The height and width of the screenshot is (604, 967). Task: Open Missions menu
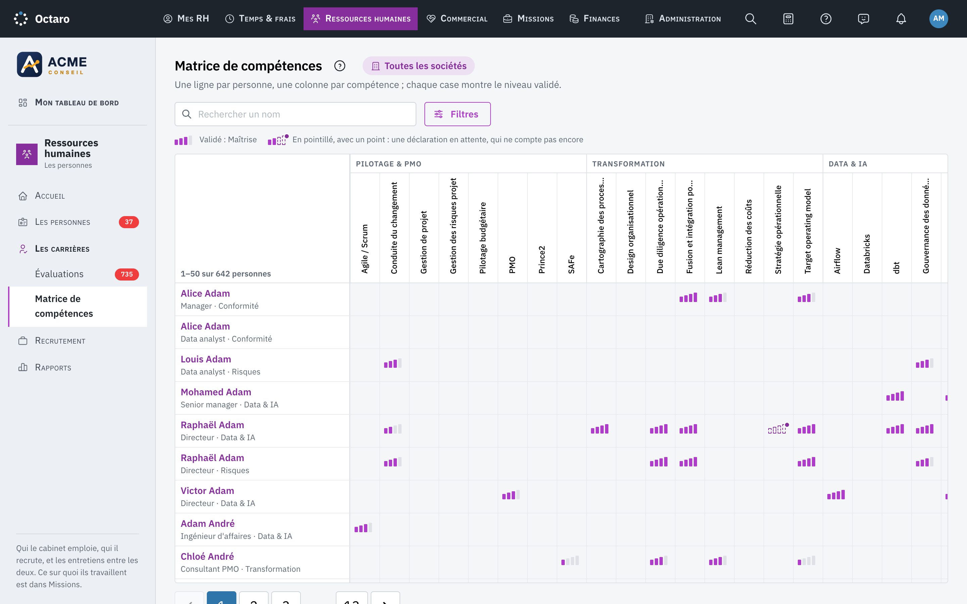[x=528, y=19]
